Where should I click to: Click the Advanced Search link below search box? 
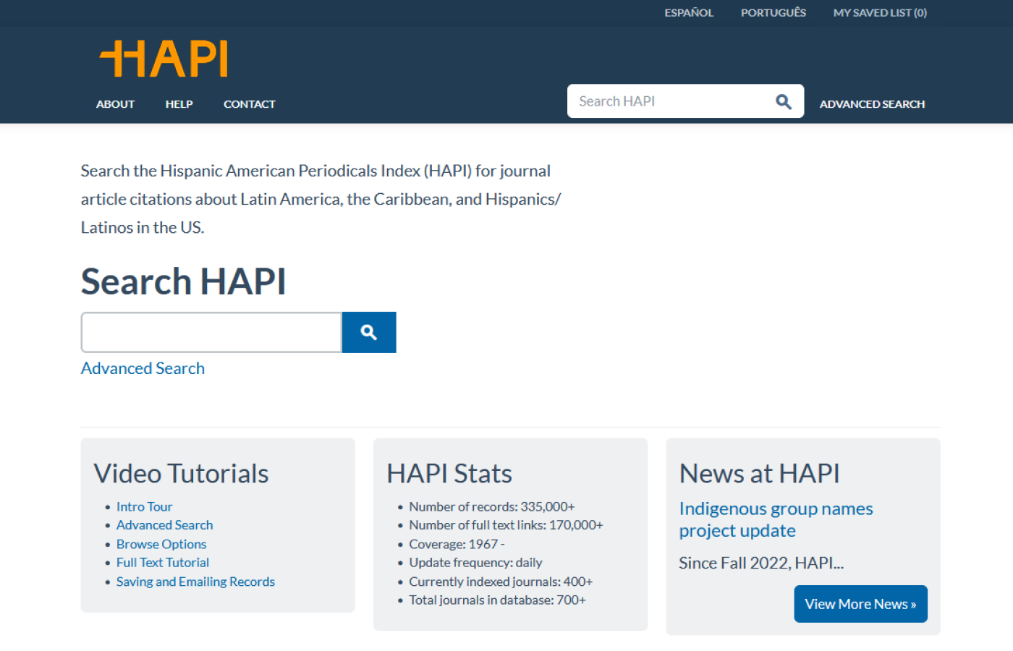pyautogui.click(x=143, y=368)
